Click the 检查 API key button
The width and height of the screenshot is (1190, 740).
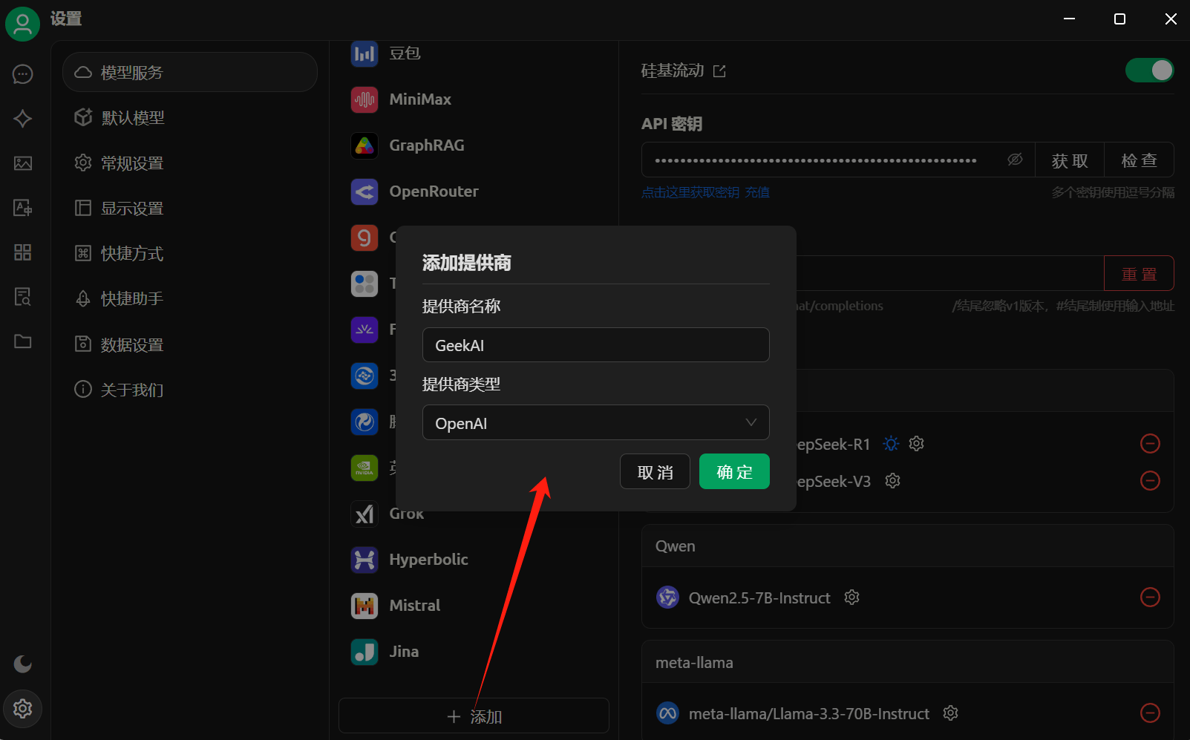coord(1139,160)
